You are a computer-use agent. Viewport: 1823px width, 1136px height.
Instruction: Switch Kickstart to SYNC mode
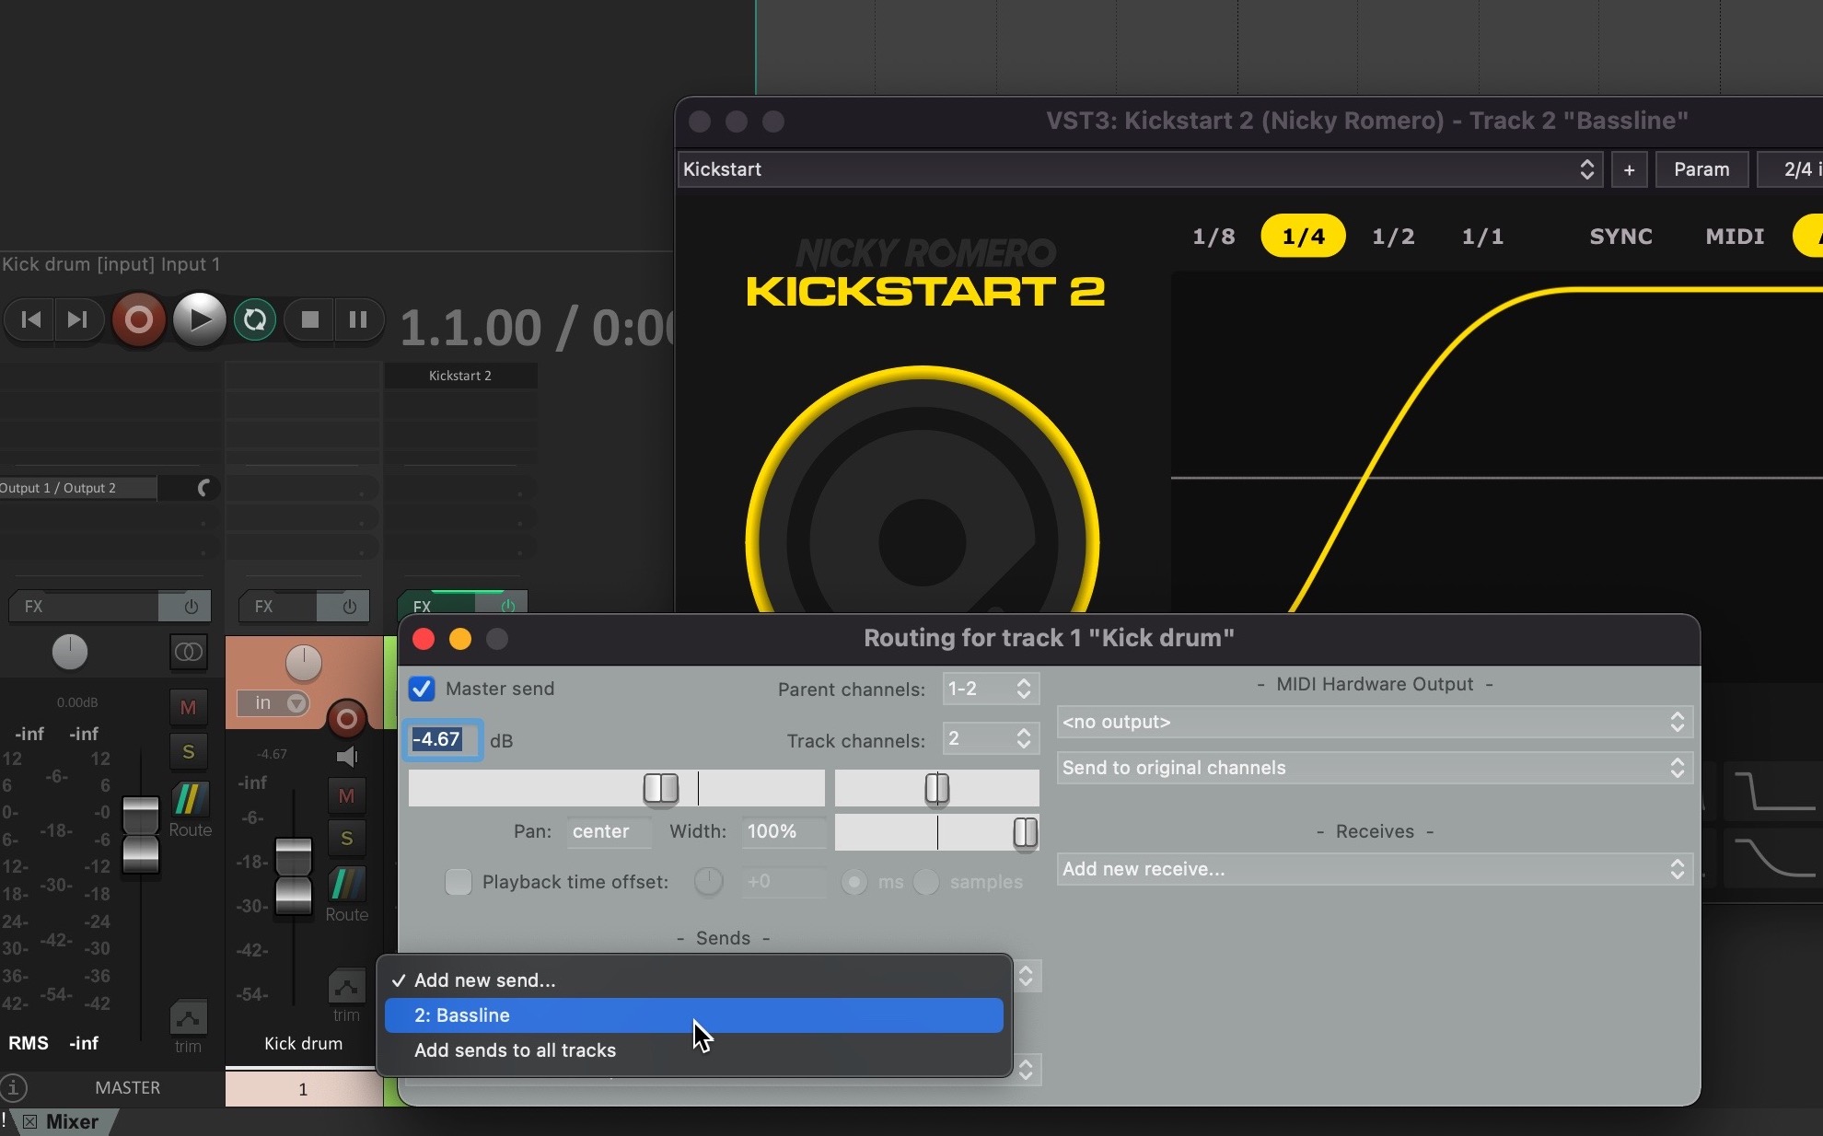(1620, 237)
